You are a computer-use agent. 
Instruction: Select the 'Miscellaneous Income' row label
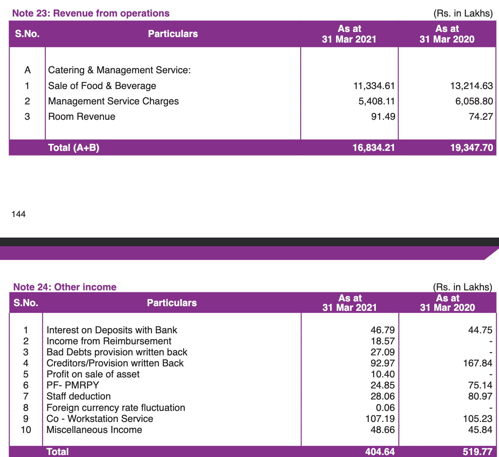[x=94, y=430]
